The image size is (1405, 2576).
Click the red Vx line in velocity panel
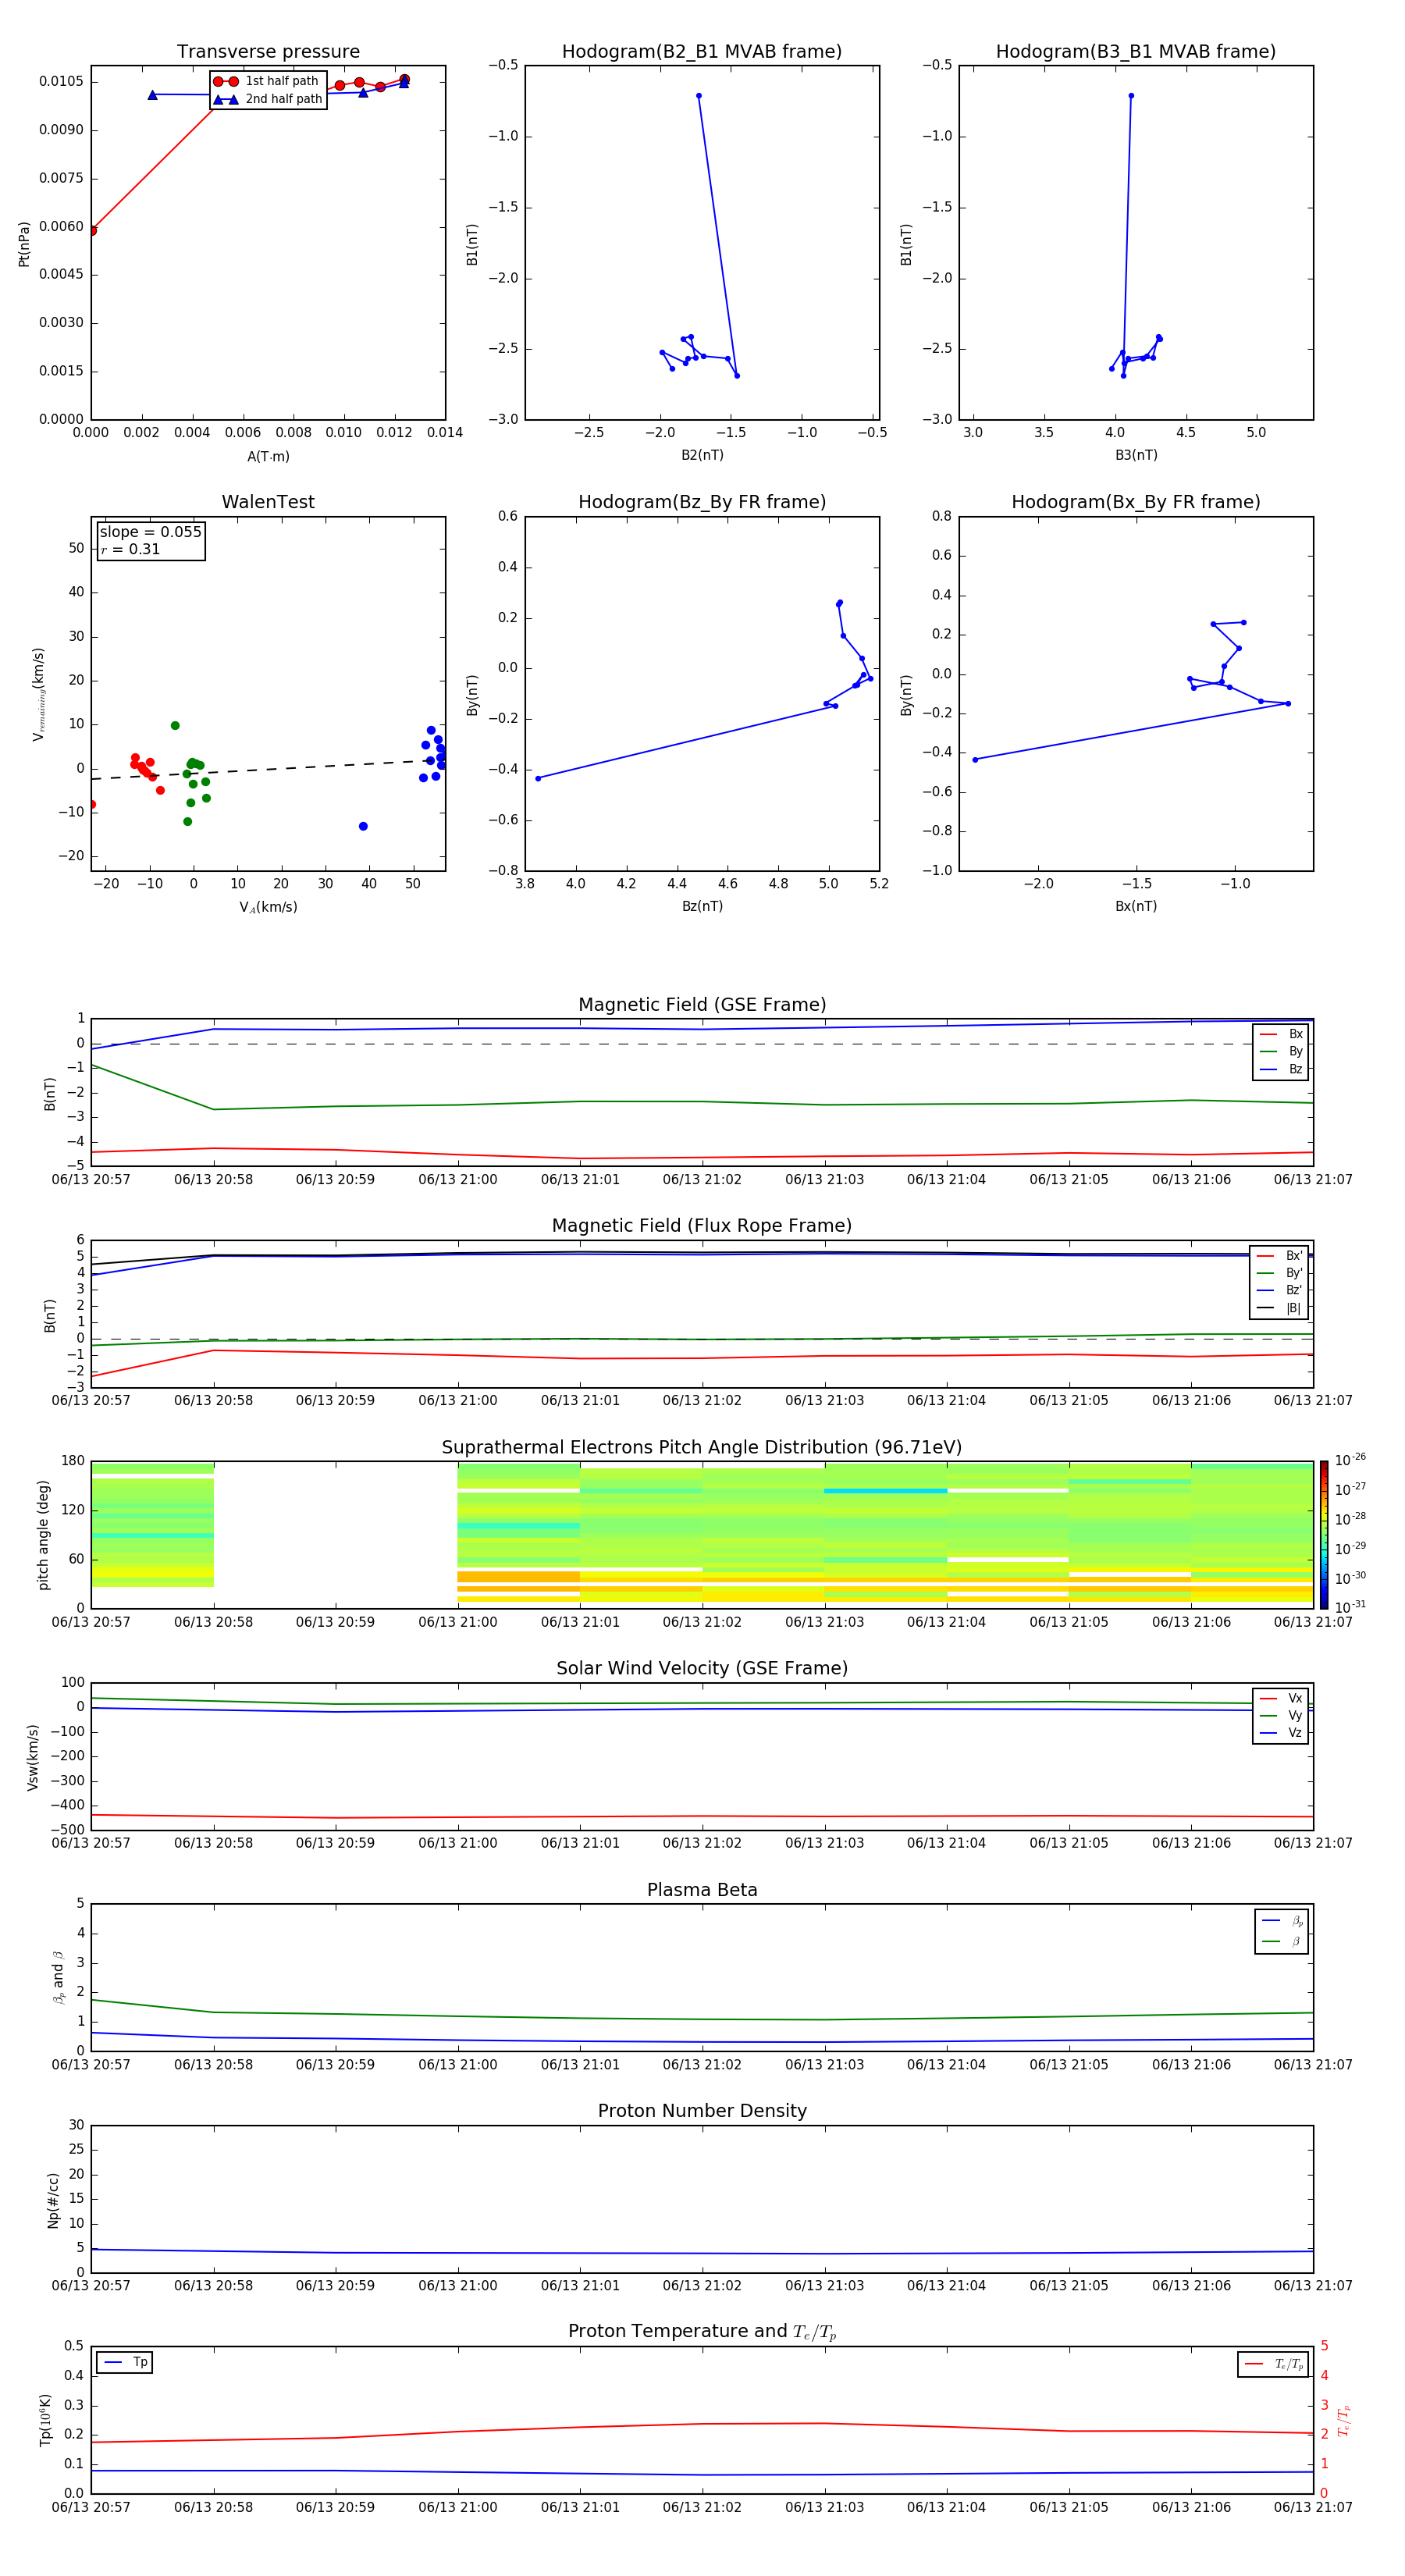[702, 1816]
